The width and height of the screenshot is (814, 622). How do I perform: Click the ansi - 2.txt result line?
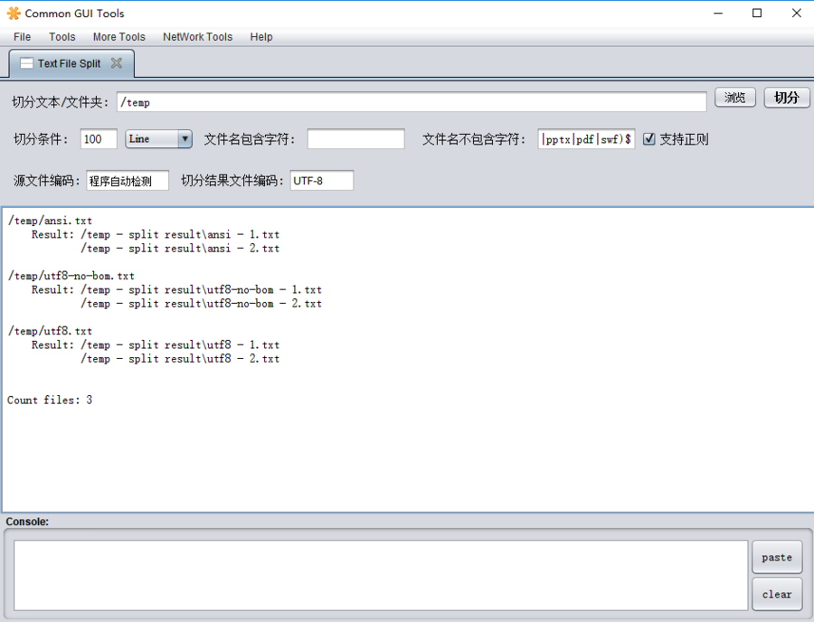coord(180,249)
